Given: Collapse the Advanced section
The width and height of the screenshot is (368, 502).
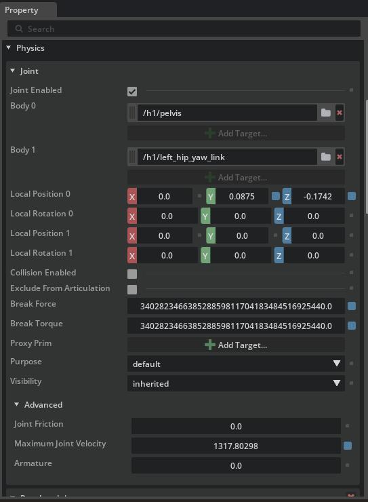Looking at the screenshot, I should coord(17,405).
